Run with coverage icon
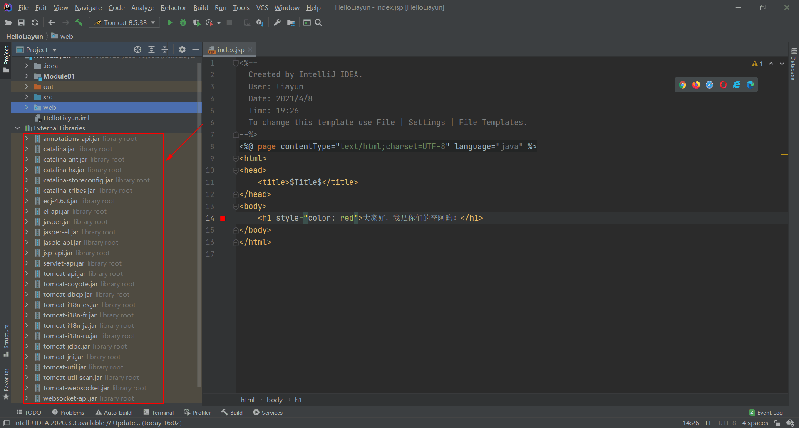 (196, 22)
